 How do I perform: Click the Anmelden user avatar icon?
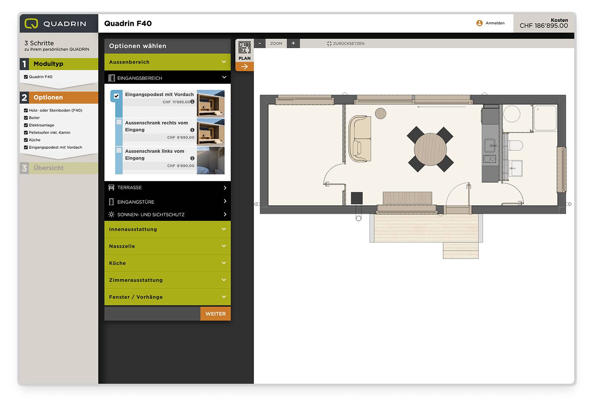479,23
